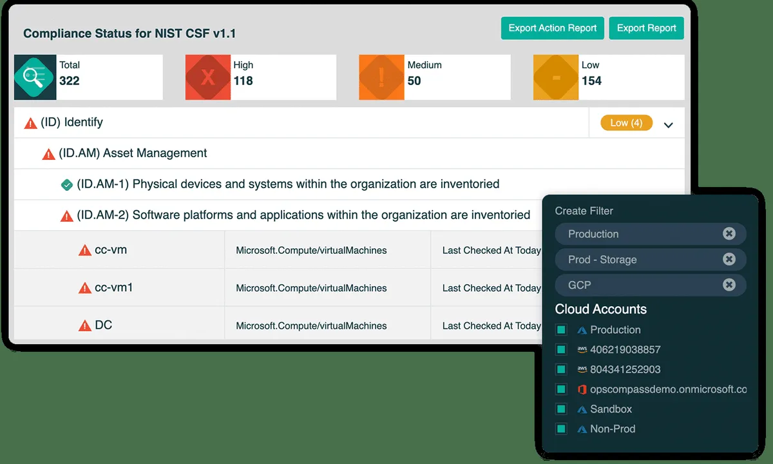This screenshot has height=464, width=773.
Task: Remove the Prod - Storage filter chip
Action: pyautogui.click(x=729, y=259)
